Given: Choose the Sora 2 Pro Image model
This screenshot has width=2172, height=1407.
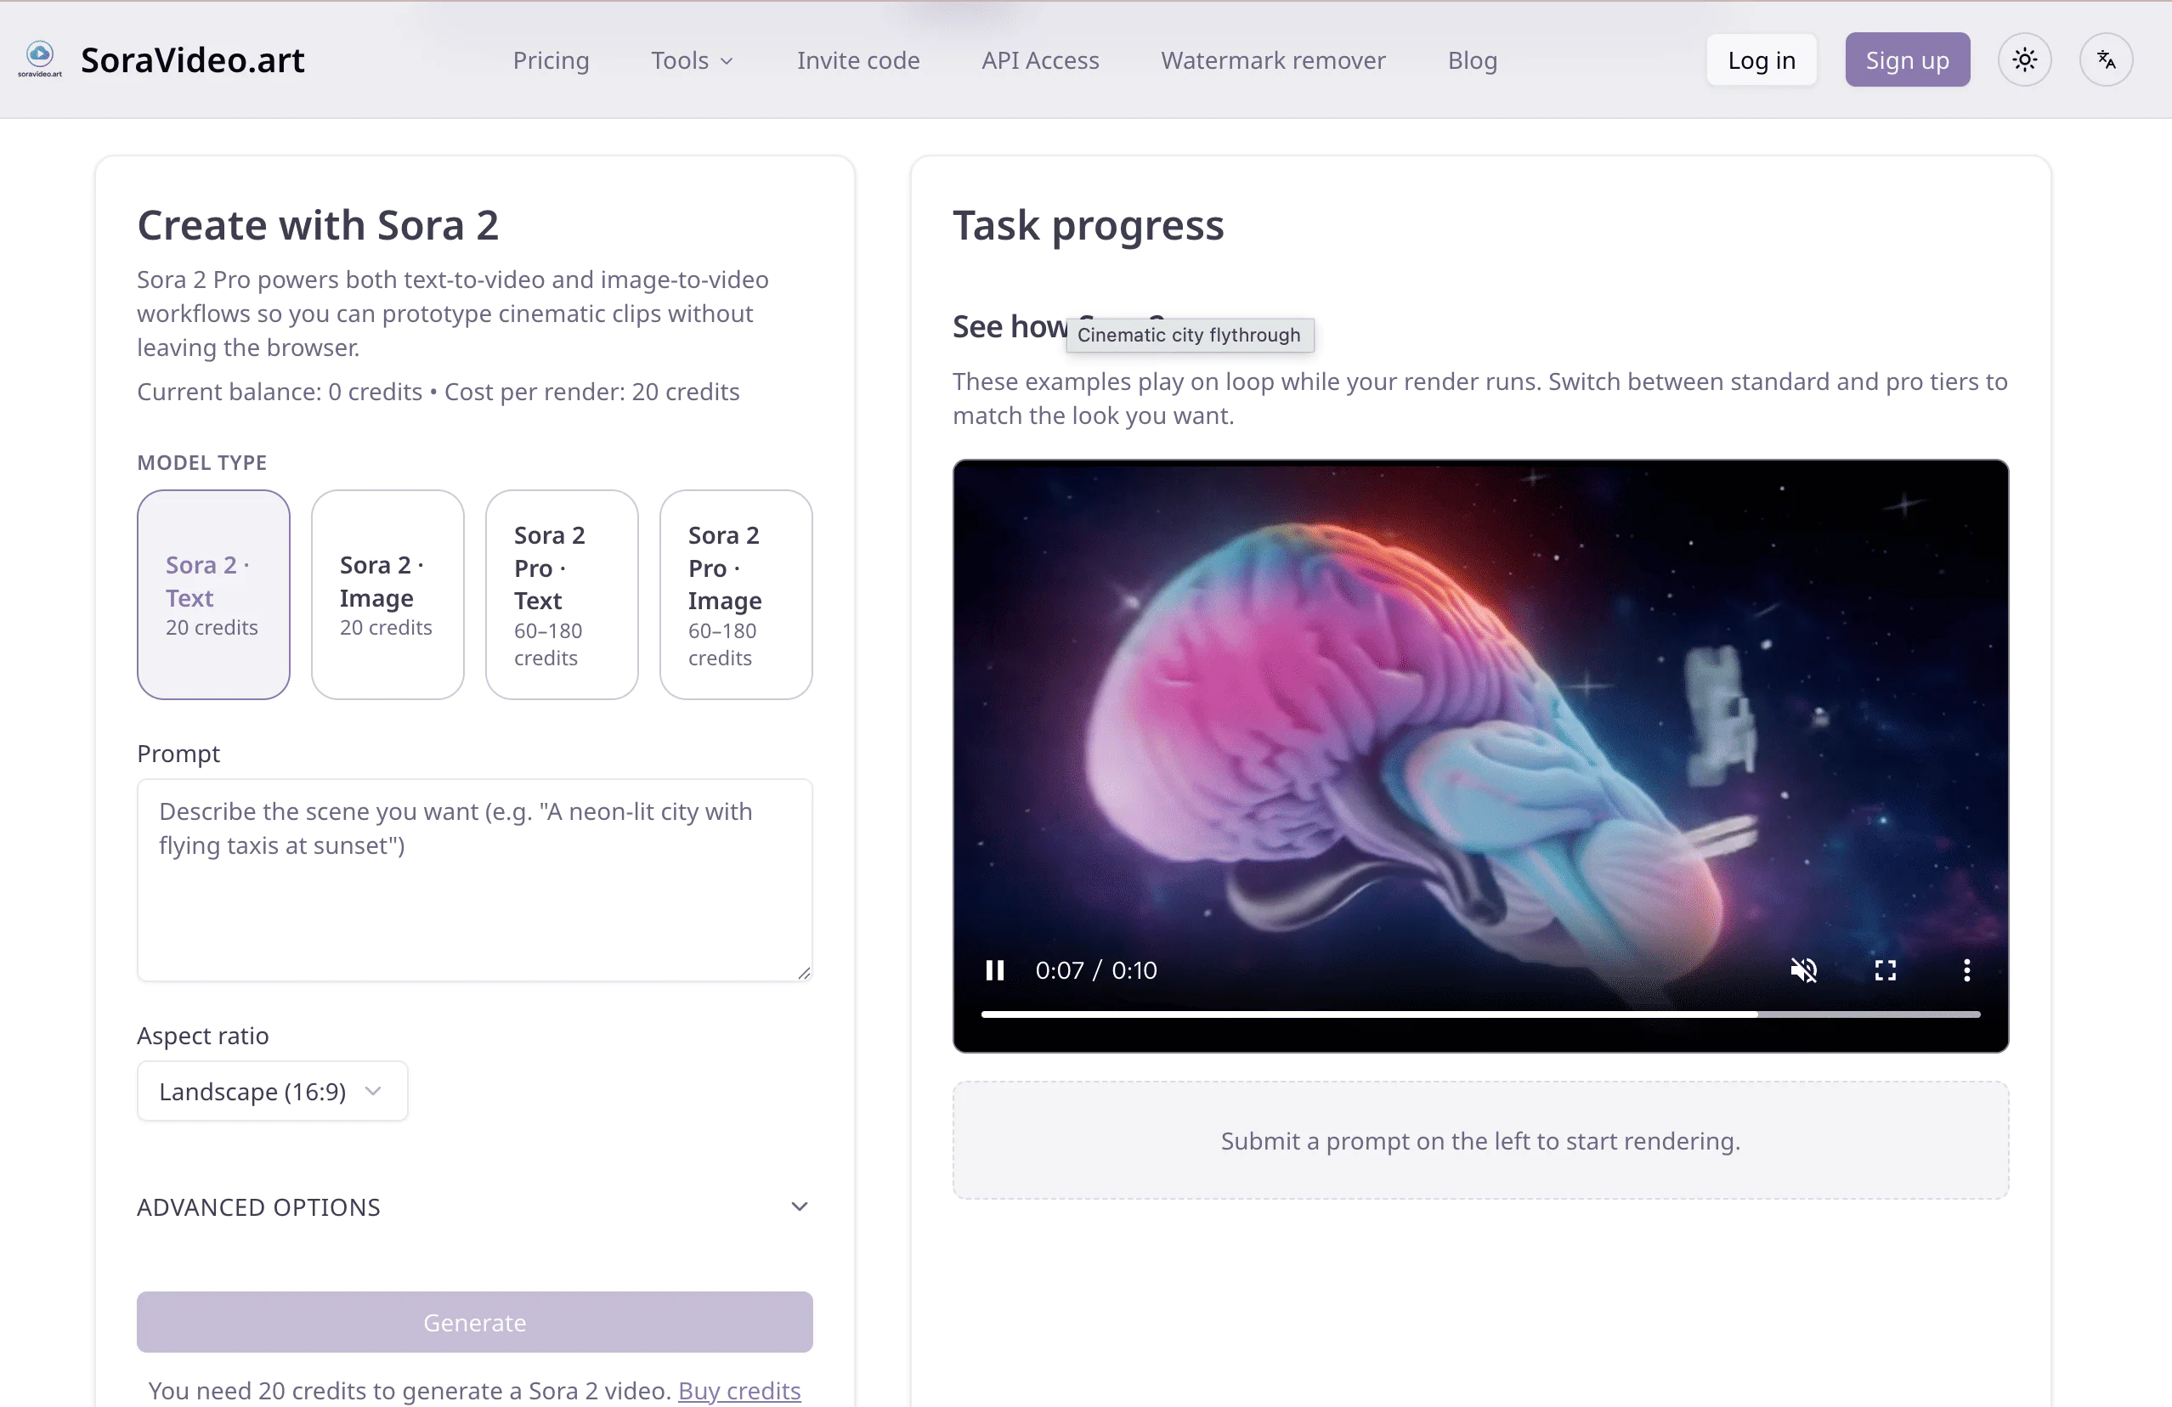Looking at the screenshot, I should coord(736,594).
